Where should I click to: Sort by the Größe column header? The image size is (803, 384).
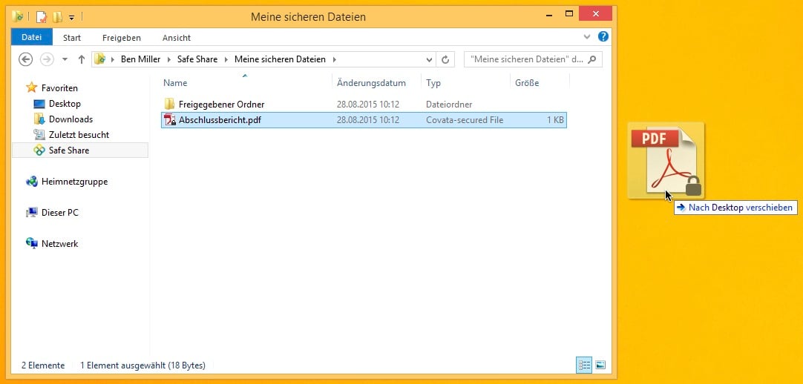[527, 83]
